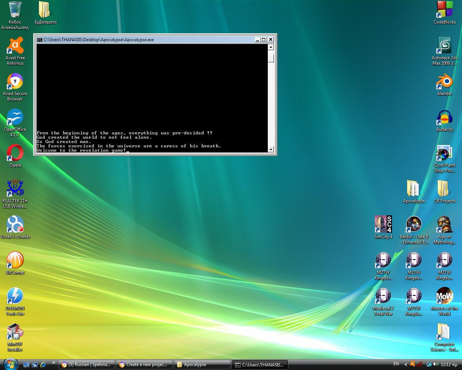The height and width of the screenshot is (370, 462).
Task: Select the DAEMON Tools Lite icon
Action: click(x=15, y=301)
